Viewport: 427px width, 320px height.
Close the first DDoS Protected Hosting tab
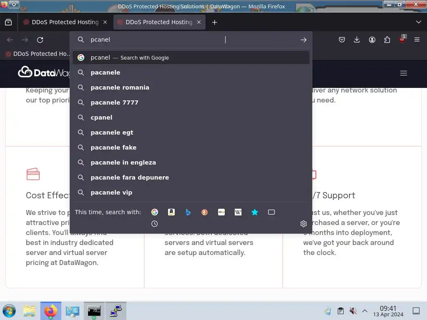105,22
